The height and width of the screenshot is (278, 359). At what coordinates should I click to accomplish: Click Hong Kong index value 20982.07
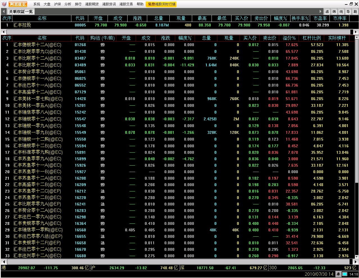coord(27,268)
